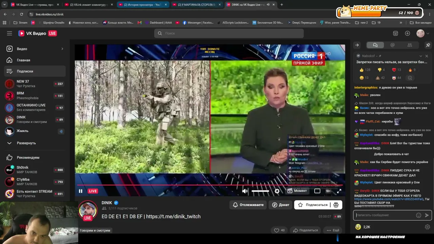React with thumbs down on pinned message
The image size is (434, 244).
pos(381,70)
